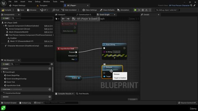This screenshot has width=198, height=111.
Task: Click the In String value field on Print String
Action: point(116,52)
